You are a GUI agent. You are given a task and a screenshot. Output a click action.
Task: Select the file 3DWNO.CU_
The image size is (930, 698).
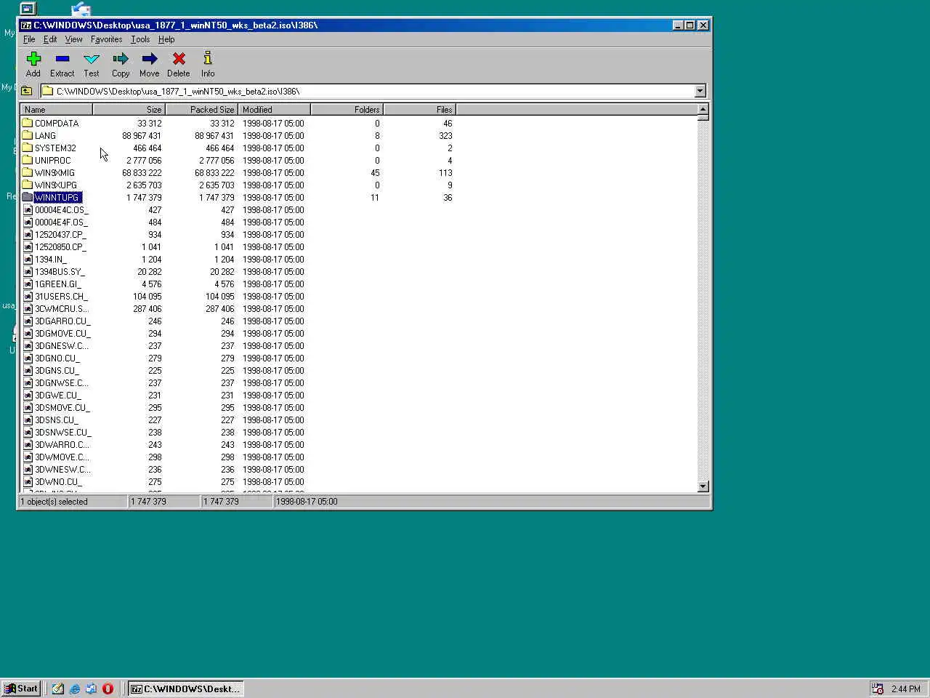point(58,481)
